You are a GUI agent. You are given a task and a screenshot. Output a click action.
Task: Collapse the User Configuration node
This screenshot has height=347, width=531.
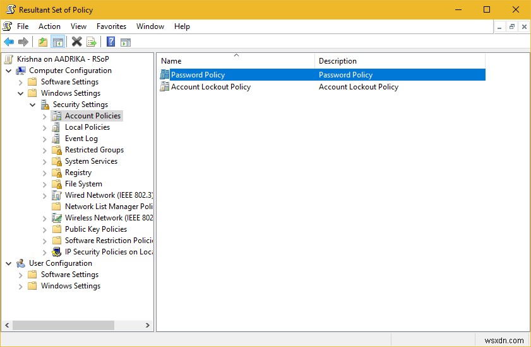(x=8, y=263)
